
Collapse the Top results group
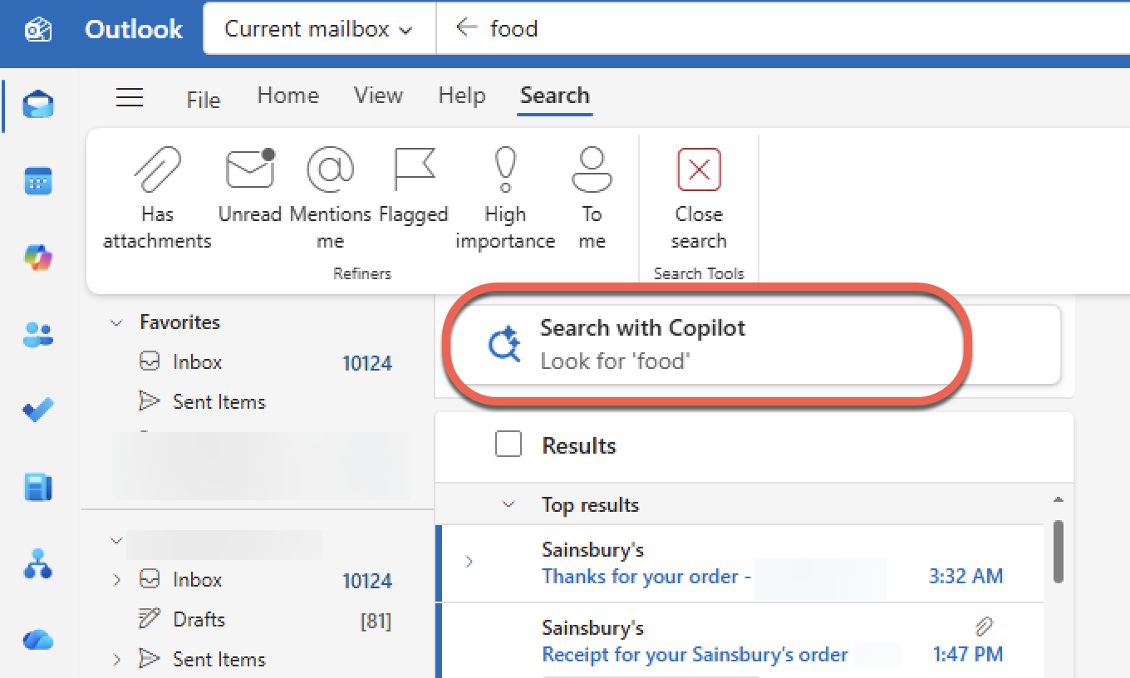click(x=508, y=505)
